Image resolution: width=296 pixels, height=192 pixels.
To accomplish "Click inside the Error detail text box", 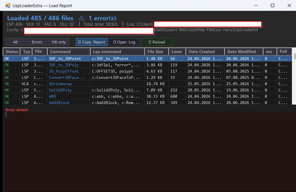I will point(150,152).
